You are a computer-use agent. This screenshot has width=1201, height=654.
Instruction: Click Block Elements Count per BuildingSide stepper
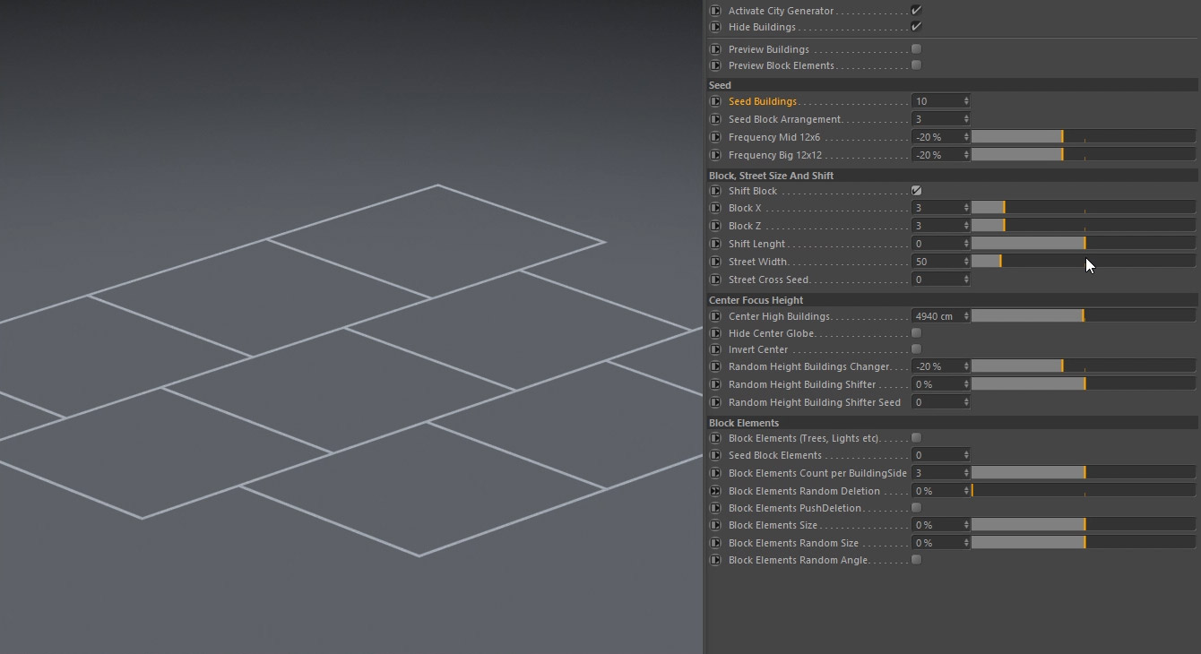click(966, 473)
